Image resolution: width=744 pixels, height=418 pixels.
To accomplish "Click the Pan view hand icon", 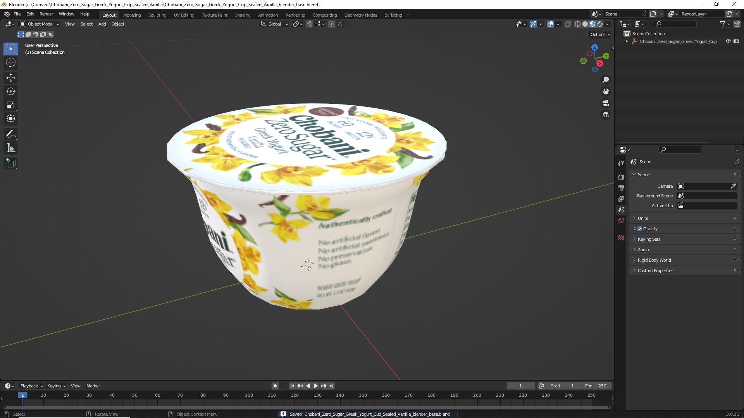I will coord(606,91).
